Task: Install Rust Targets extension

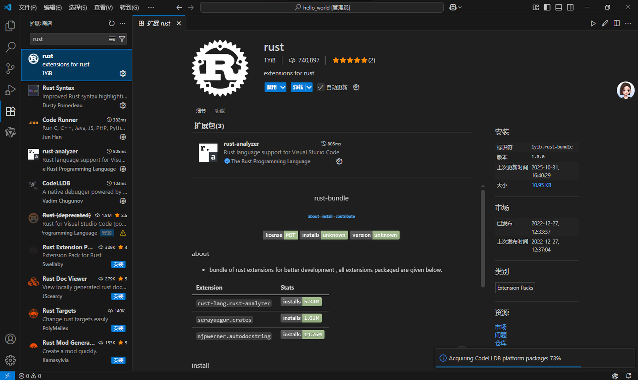Action: click(x=118, y=328)
